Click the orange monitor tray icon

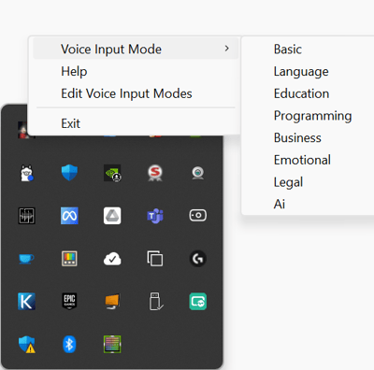point(112,302)
